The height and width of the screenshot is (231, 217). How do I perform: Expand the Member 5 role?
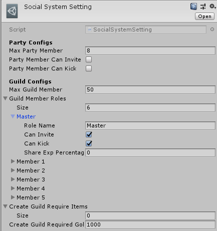tap(13, 197)
